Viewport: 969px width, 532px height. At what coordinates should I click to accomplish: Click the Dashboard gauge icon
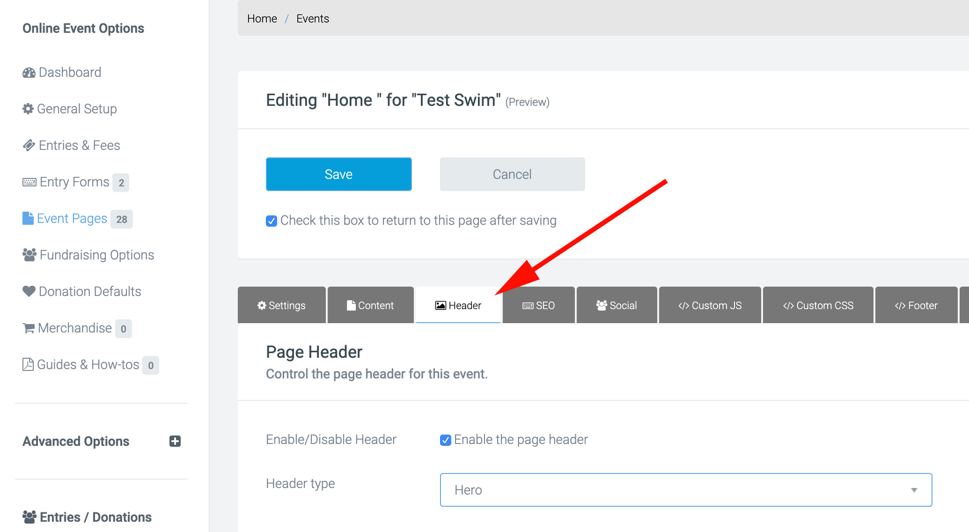(29, 73)
